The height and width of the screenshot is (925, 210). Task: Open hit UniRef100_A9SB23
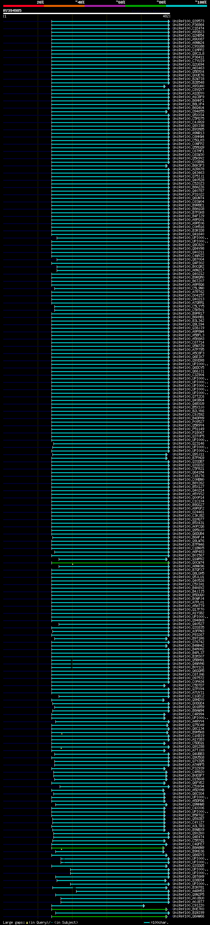(x=188, y=32)
